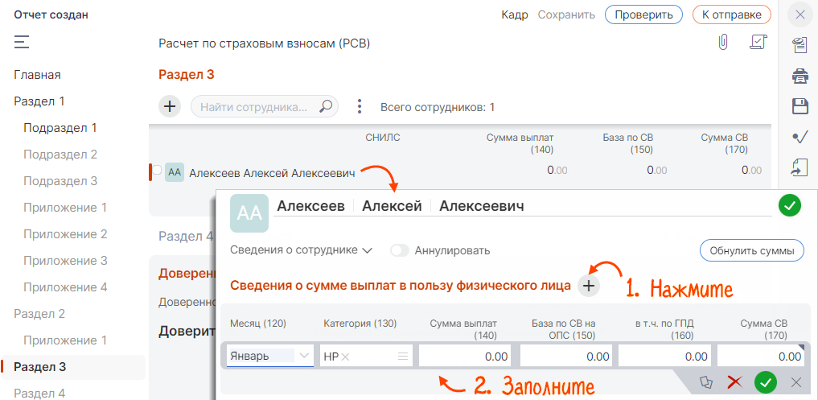Click the surname field Алексеев in card
The height and width of the screenshot is (400, 818).
(311, 206)
